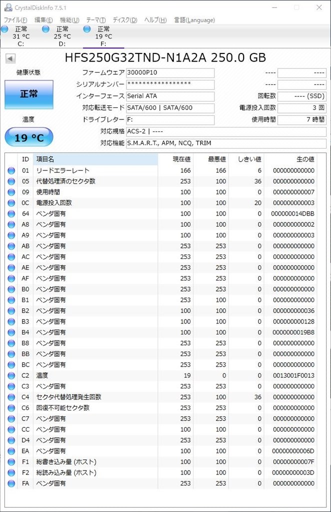Click status orb for ID F2 総読み込み量

[x=11, y=472]
